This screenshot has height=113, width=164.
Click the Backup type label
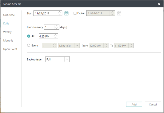[x=34, y=59]
